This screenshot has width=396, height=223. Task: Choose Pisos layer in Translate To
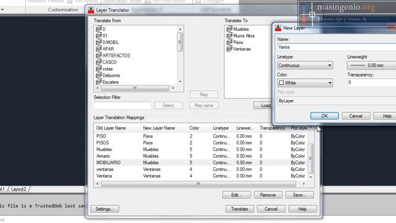point(235,42)
